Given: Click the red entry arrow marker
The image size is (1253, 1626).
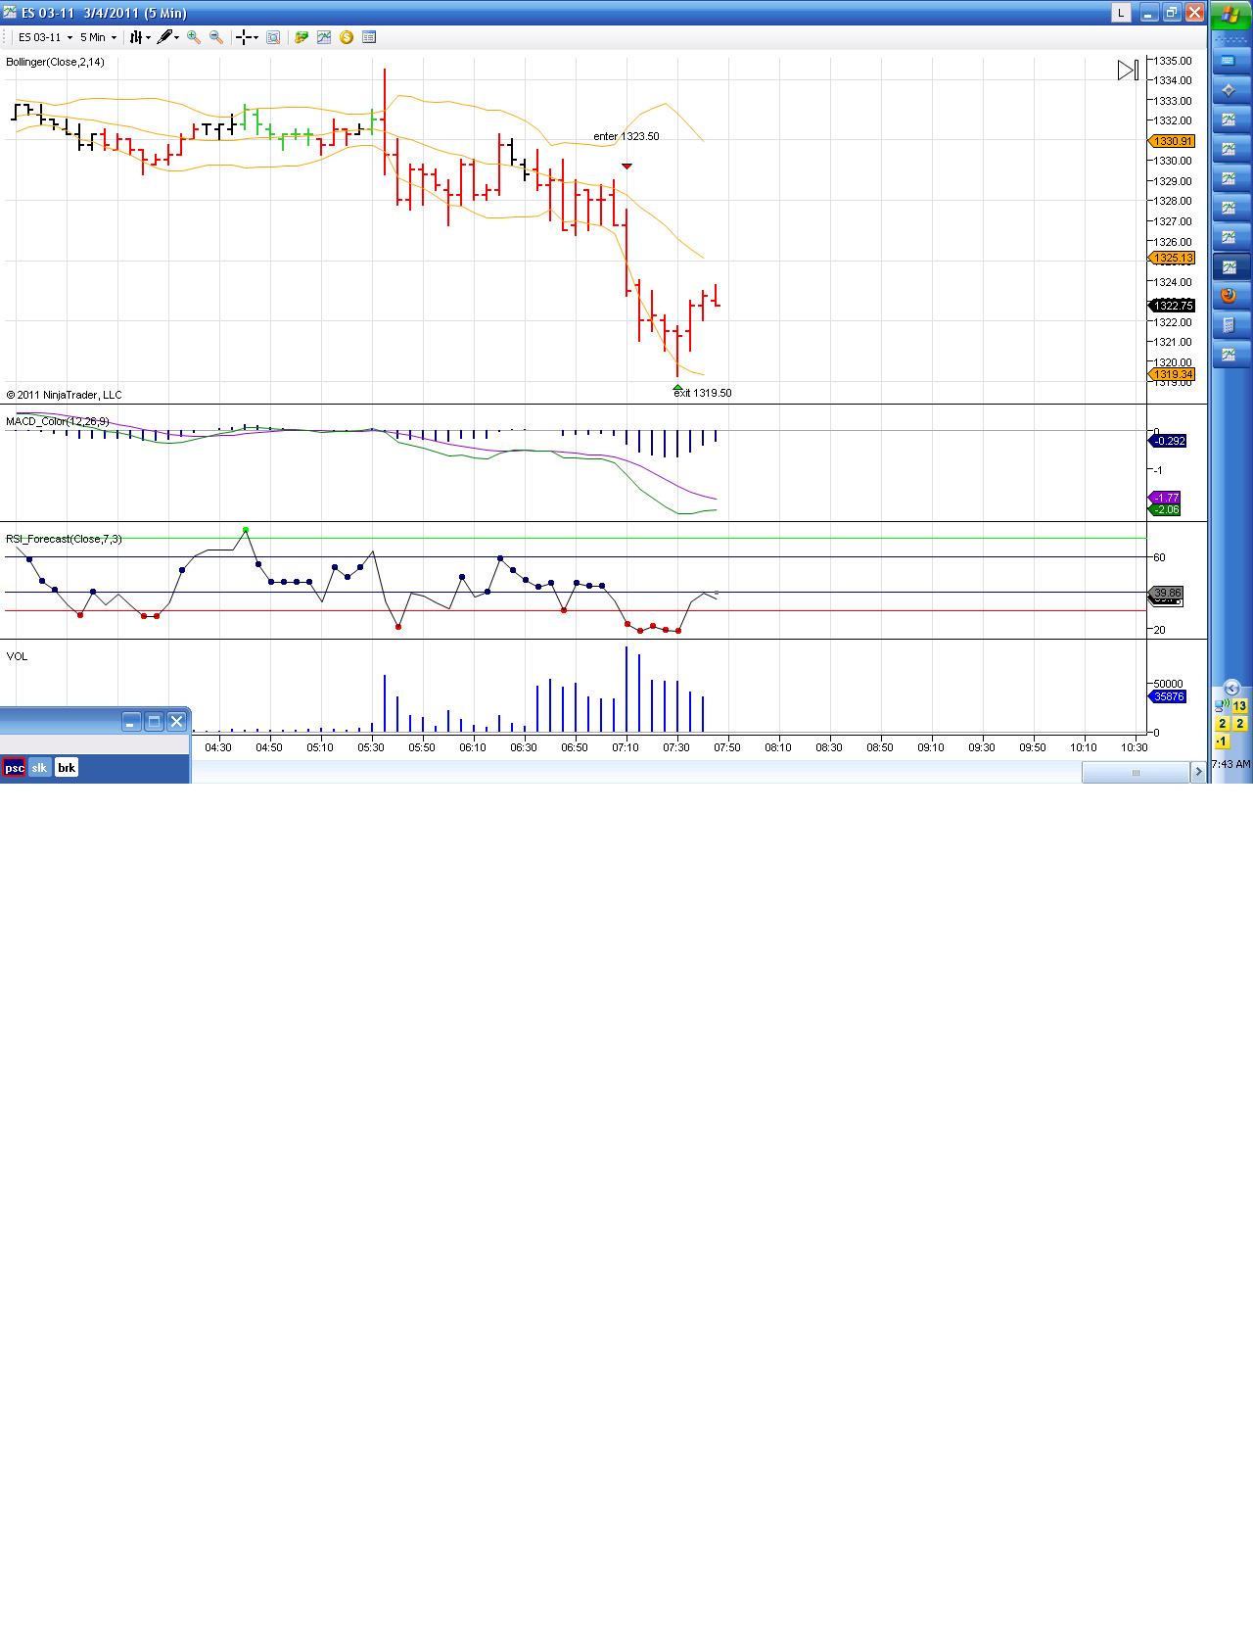Looking at the screenshot, I should pos(626,167).
